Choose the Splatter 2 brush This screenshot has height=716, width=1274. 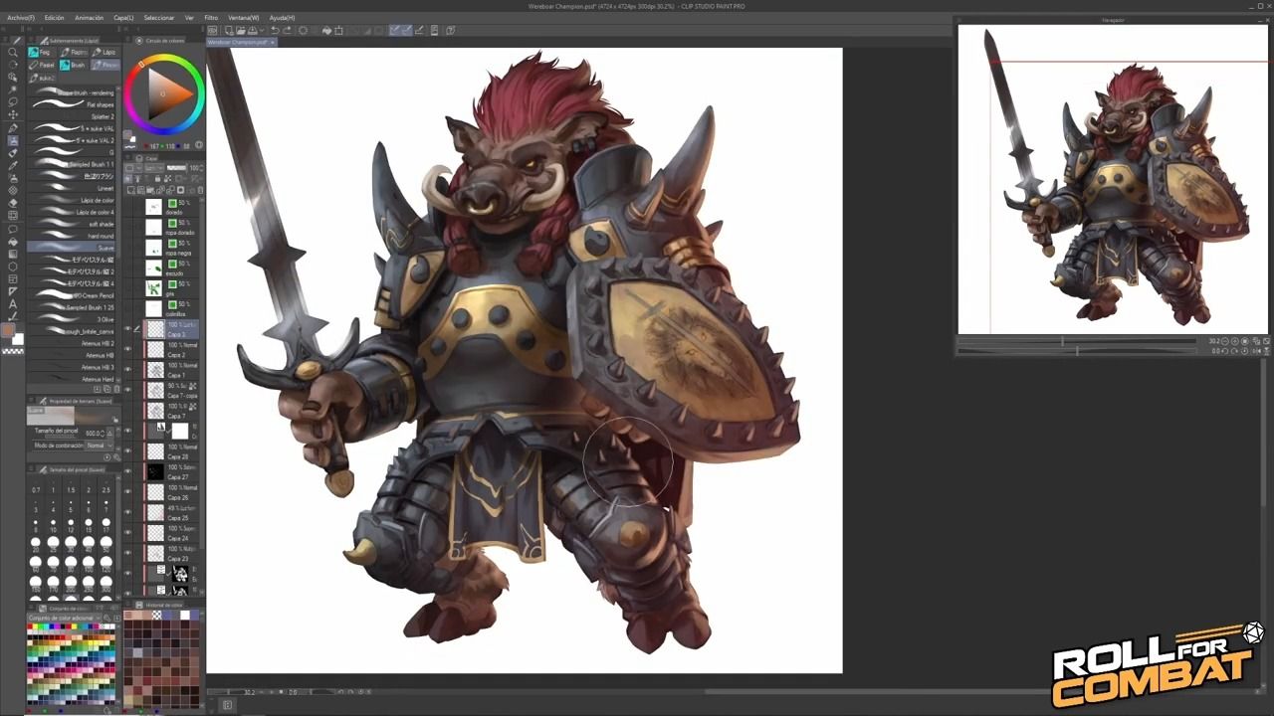click(x=72, y=116)
